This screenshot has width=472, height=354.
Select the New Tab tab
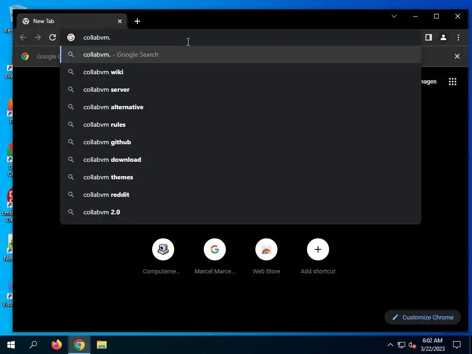tap(72, 21)
